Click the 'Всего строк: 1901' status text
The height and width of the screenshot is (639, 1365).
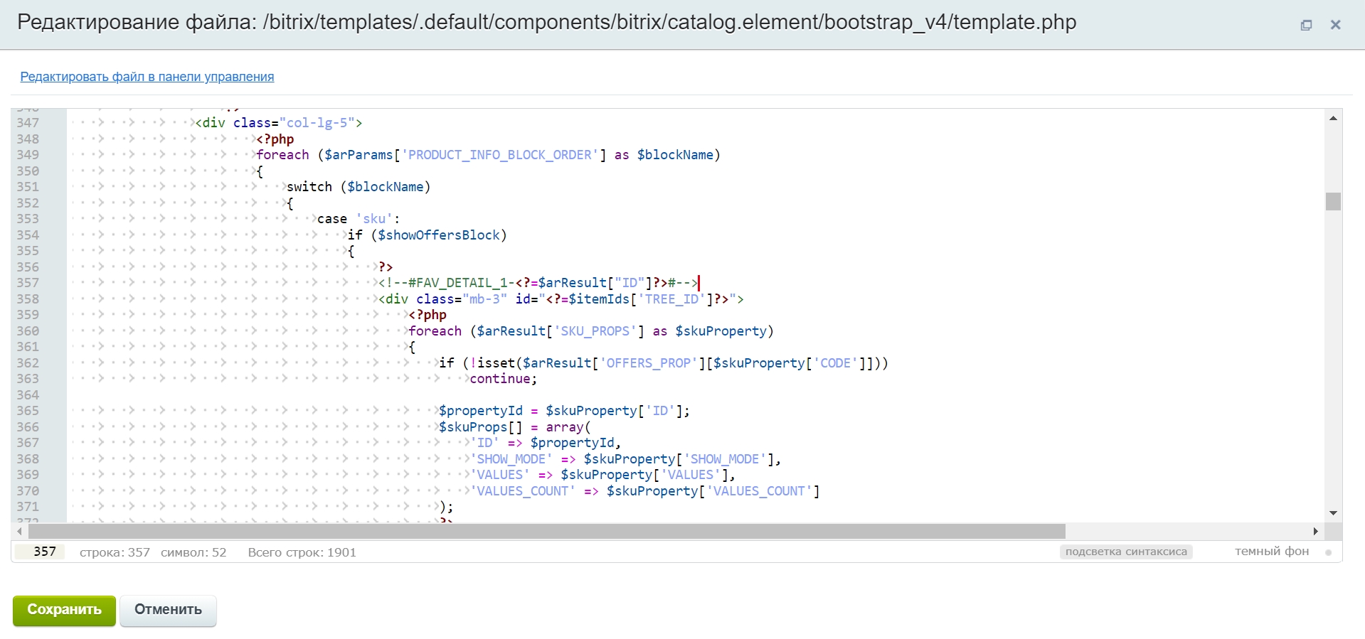(x=302, y=552)
